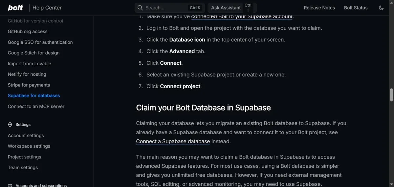Click the Ctrl K shortcut badge
The image size is (394, 187).
(x=195, y=8)
